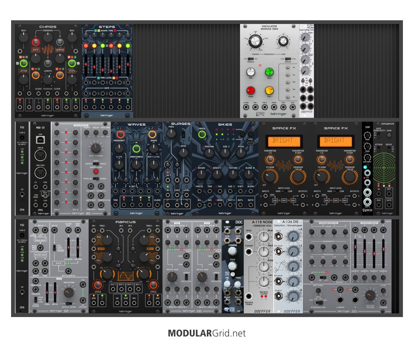Click the RESET jack on the DOC module
This screenshot has width=414, height=341.
click(238, 232)
